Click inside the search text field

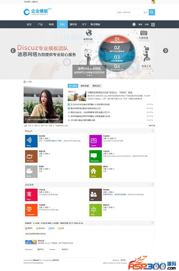[130, 12]
